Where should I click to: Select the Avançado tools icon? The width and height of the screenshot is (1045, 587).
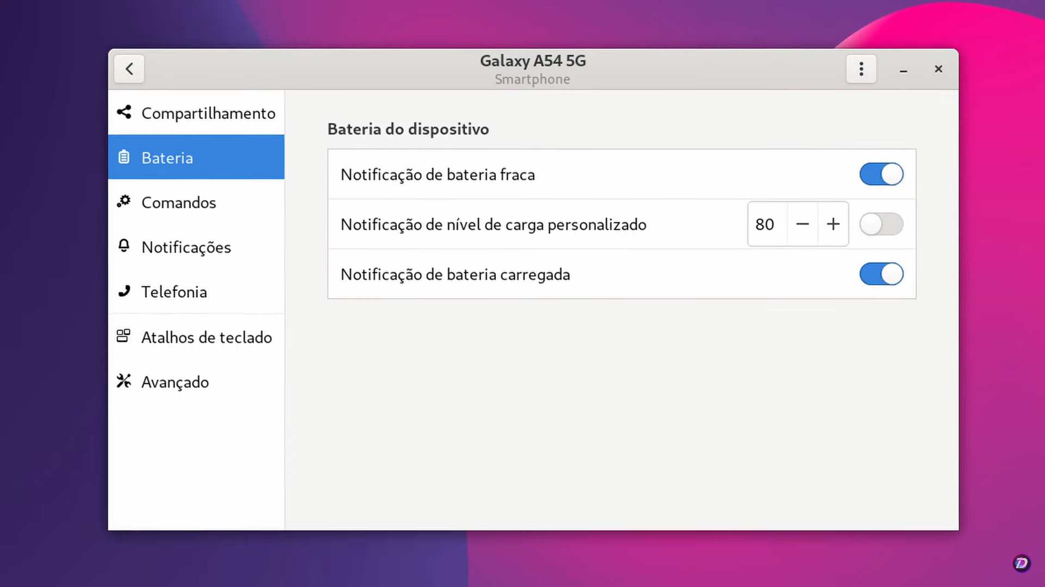[x=124, y=381]
